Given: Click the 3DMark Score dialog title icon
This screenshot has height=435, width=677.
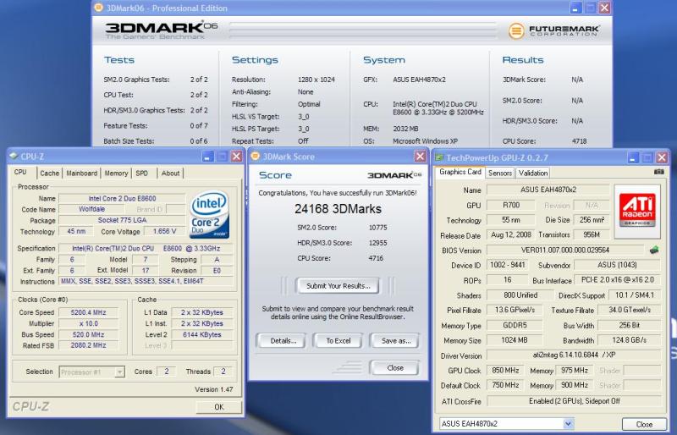Looking at the screenshot, I should pyautogui.click(x=256, y=157).
